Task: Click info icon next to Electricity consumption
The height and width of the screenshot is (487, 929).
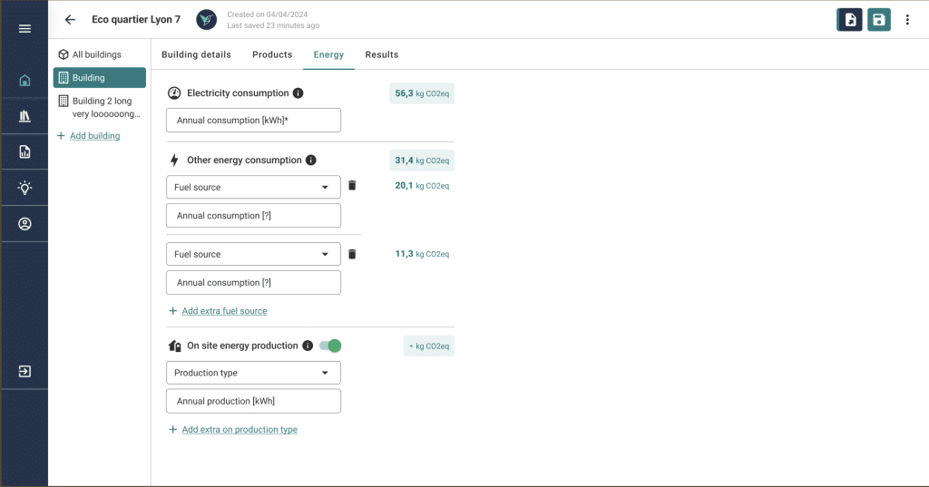Action: (x=298, y=93)
